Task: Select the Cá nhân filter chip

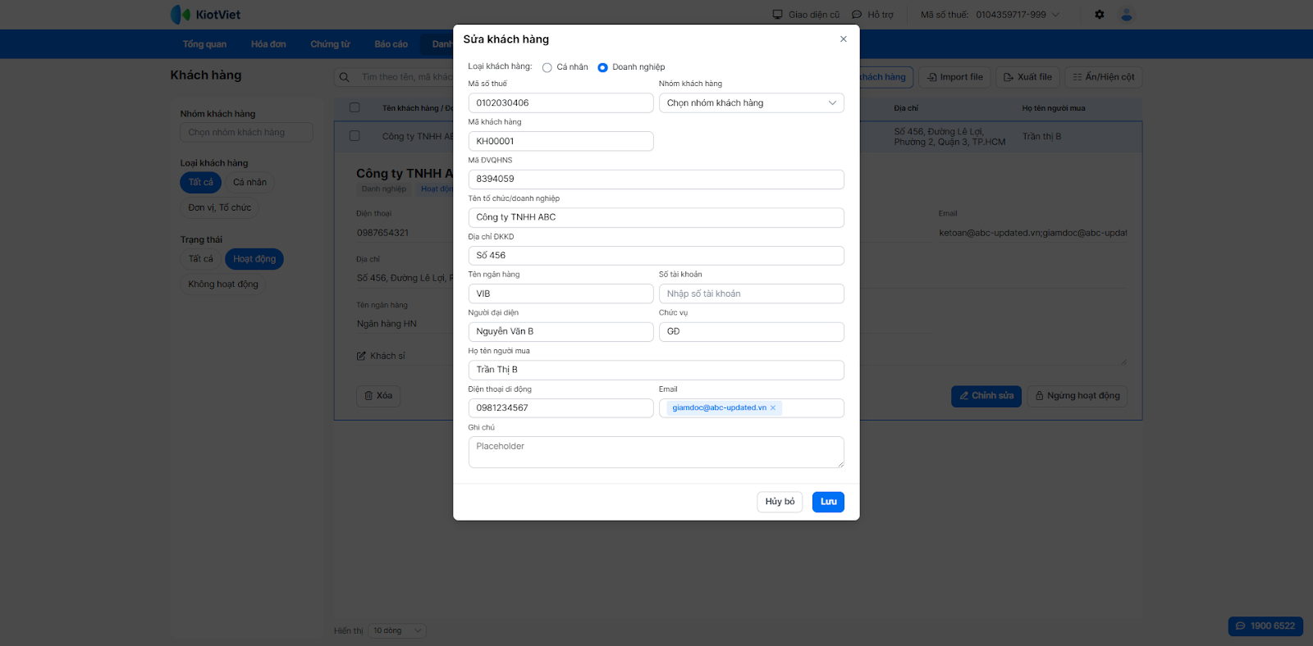Action: 249,183
